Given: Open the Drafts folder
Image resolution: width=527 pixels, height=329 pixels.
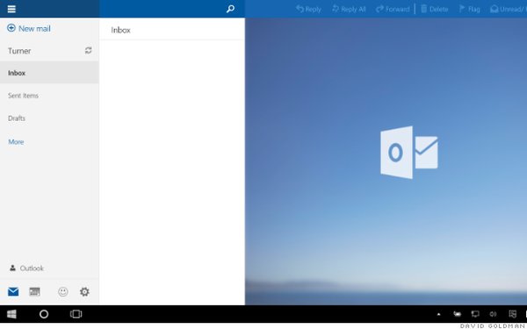Looking at the screenshot, I should tap(17, 118).
